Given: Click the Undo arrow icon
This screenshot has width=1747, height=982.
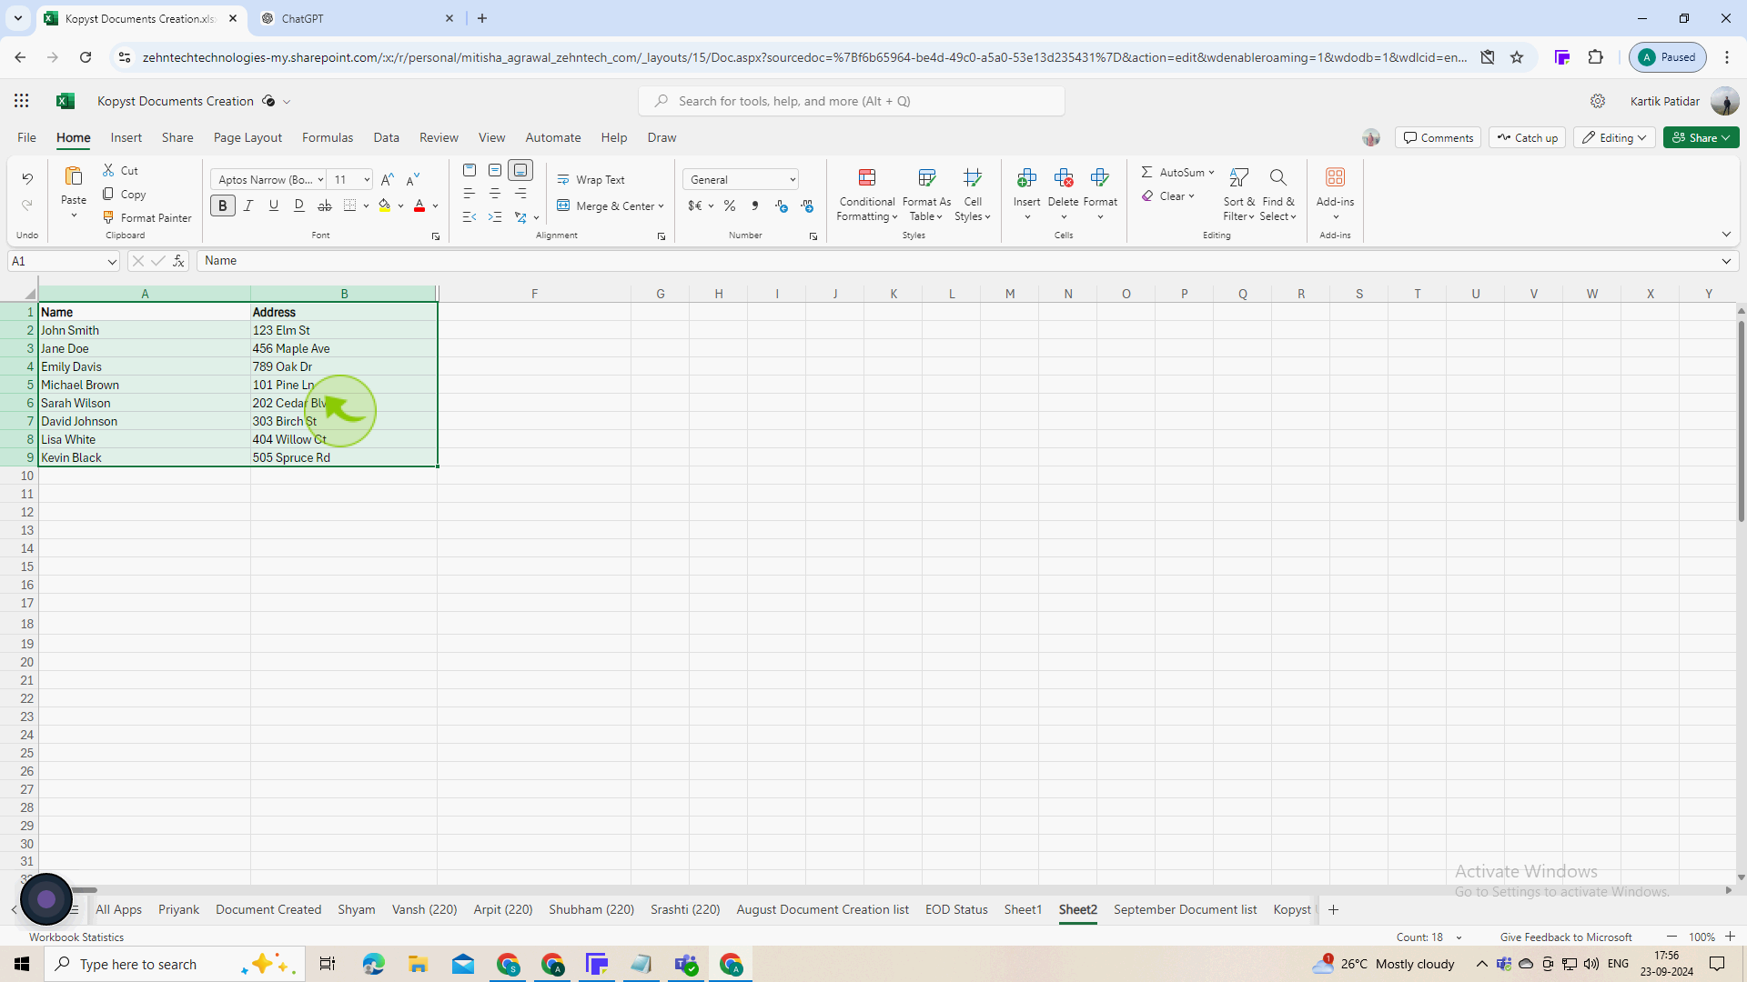Looking at the screenshot, I should pyautogui.click(x=27, y=178).
